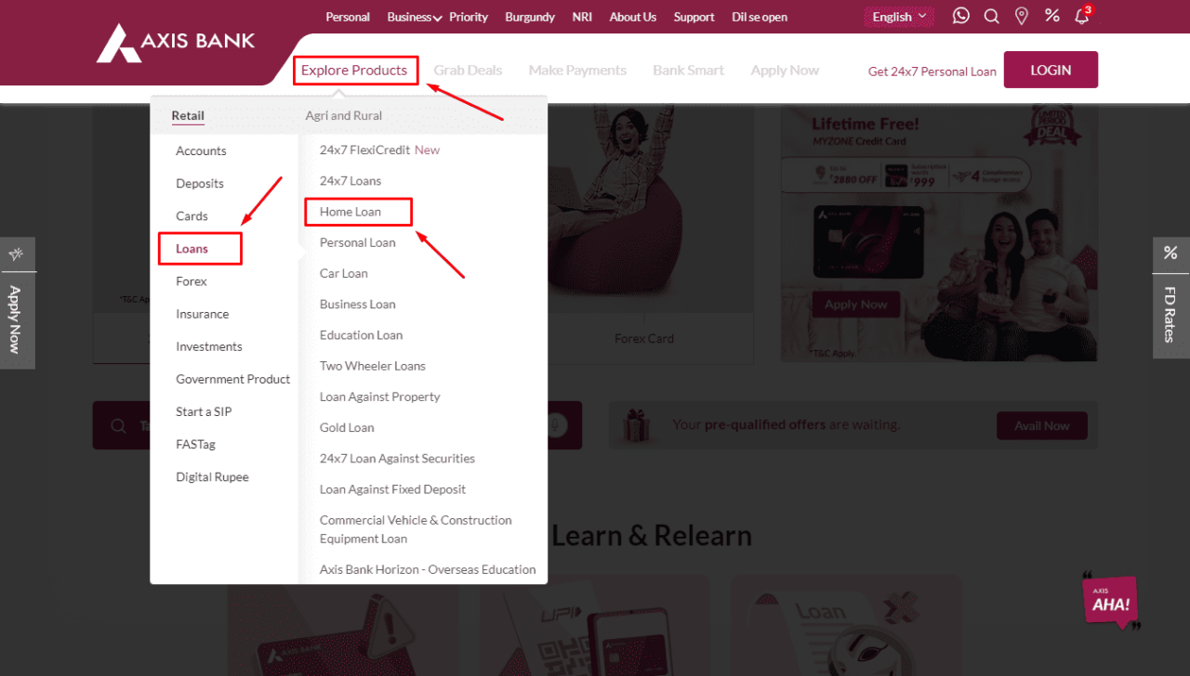This screenshot has height=676, width=1190.
Task: Click Get 24x7 Personal Loan link
Action: click(932, 71)
